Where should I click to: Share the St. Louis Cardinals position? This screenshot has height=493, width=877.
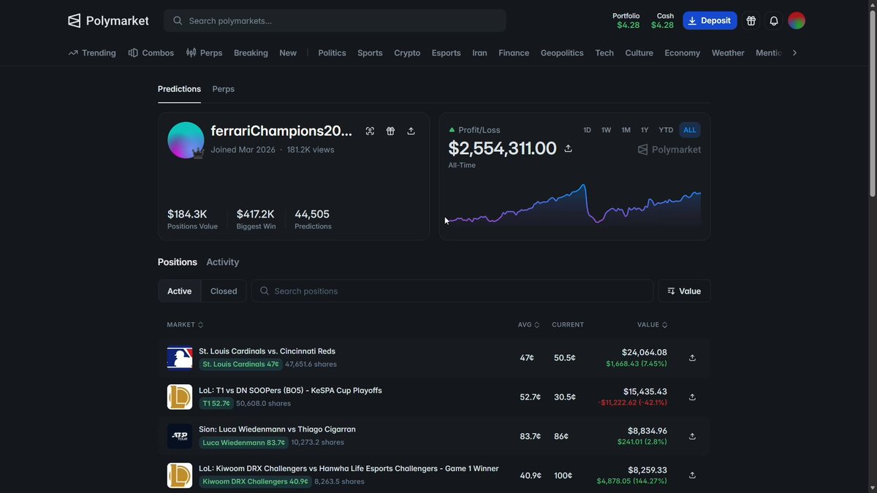click(x=692, y=358)
